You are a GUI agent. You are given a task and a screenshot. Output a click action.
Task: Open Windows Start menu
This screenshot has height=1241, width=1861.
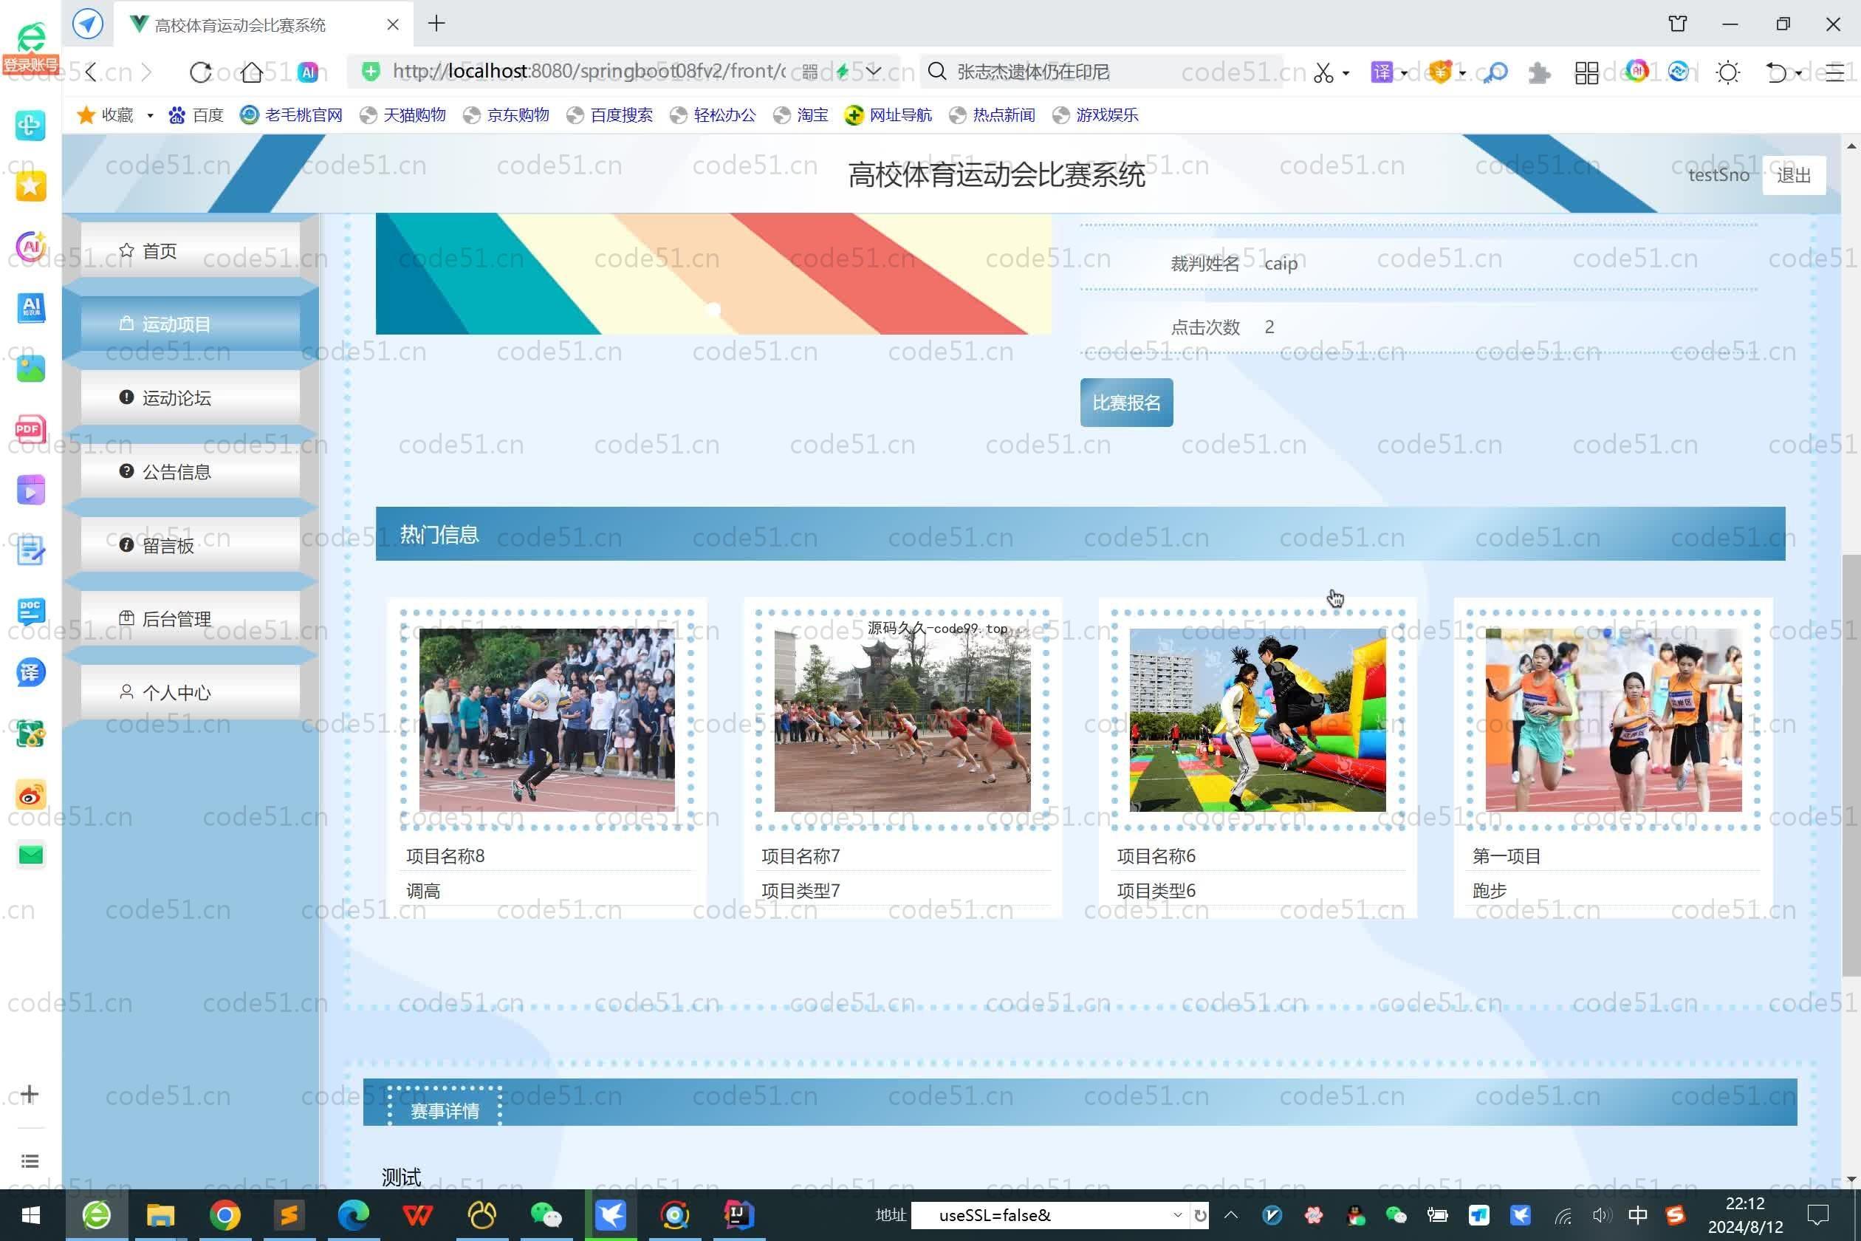point(31,1215)
